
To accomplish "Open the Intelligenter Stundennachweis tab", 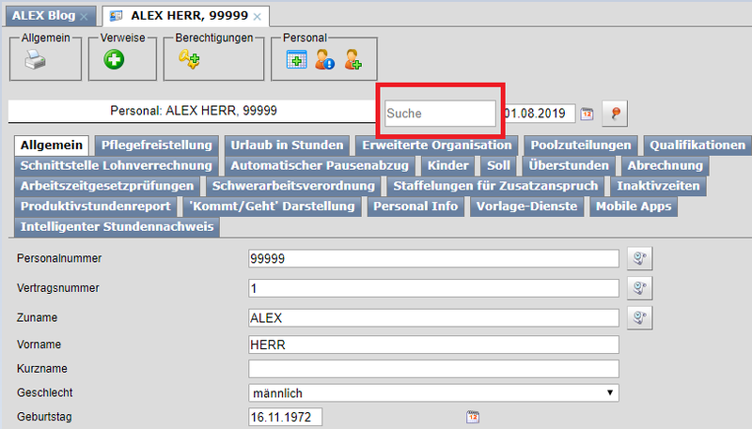I will point(117,226).
